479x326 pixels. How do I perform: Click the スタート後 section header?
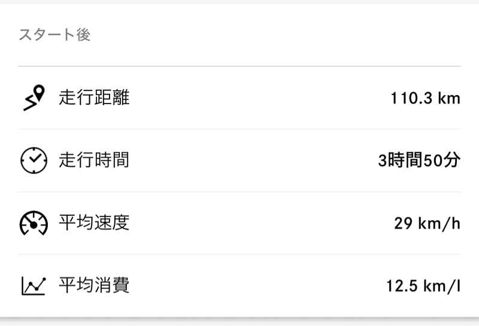coord(54,34)
